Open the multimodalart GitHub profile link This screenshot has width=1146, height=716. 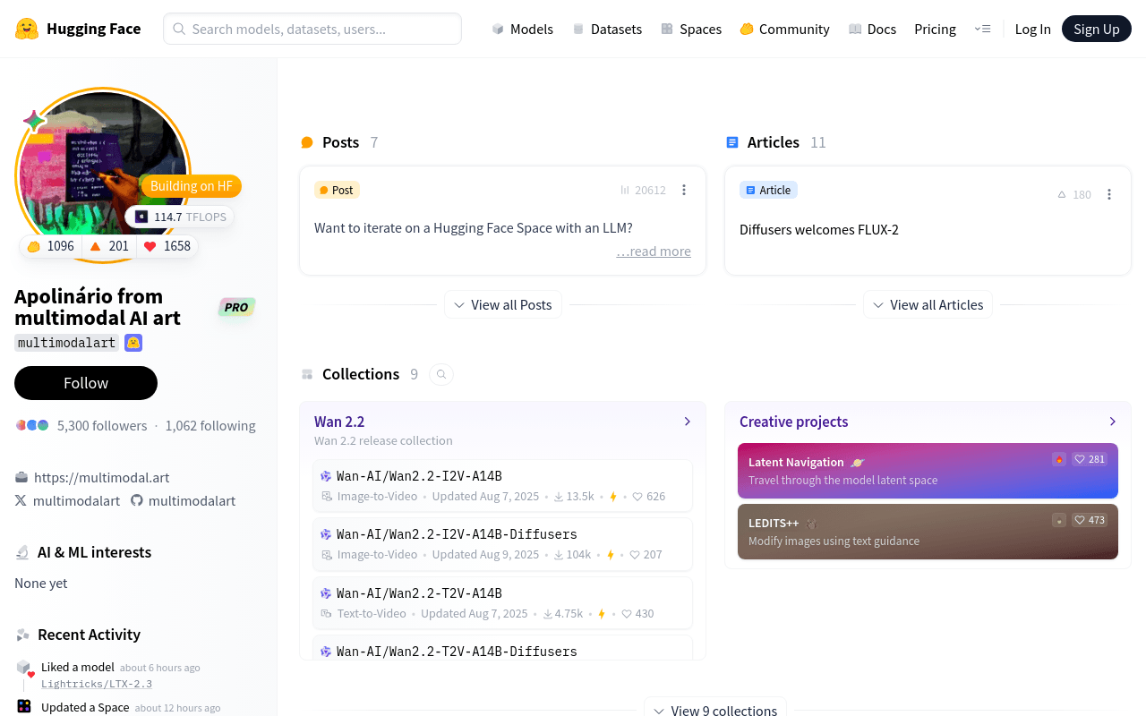pos(184,500)
